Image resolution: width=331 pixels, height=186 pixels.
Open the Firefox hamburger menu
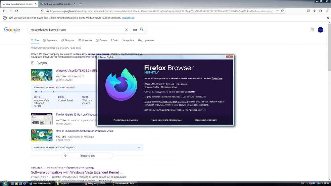[327, 11]
